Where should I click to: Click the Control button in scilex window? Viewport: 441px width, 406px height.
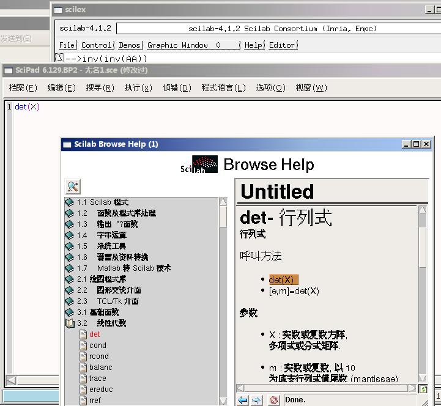pyautogui.click(x=97, y=45)
